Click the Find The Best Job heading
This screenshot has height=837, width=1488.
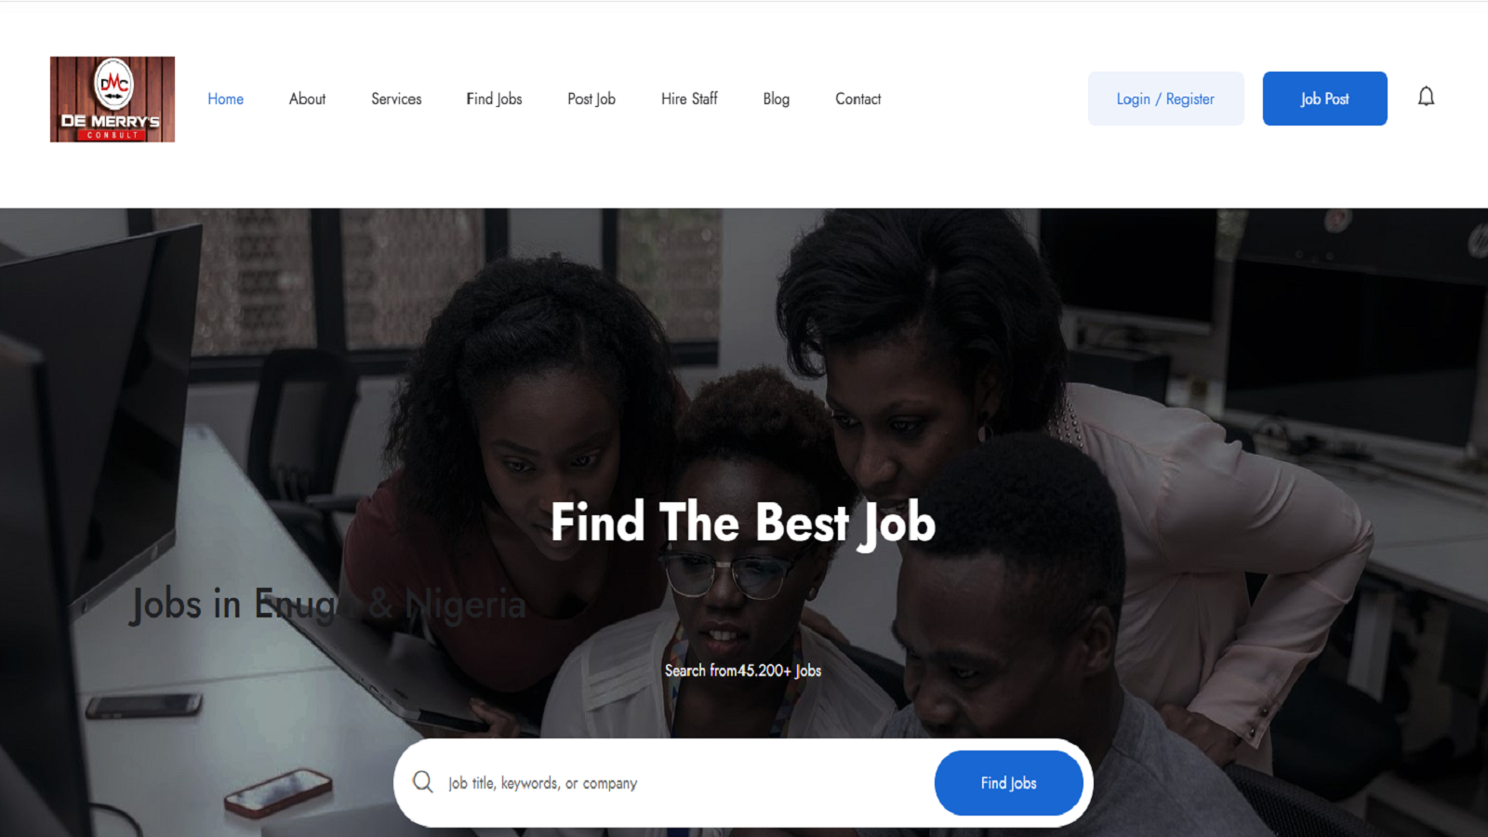(x=743, y=522)
